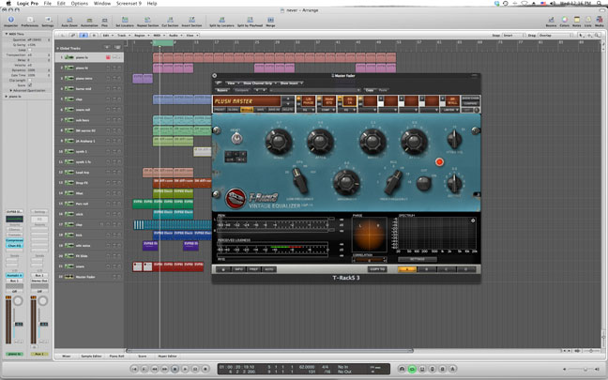Toggle the cycle button in transport bar
Viewport: 608px width, 380px height.
click(412, 369)
